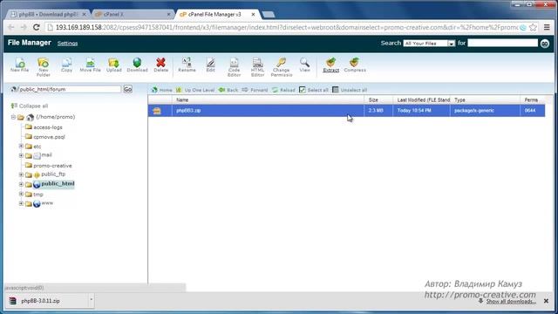
Task: Sort files by the Perms column header
Action: [533, 100]
